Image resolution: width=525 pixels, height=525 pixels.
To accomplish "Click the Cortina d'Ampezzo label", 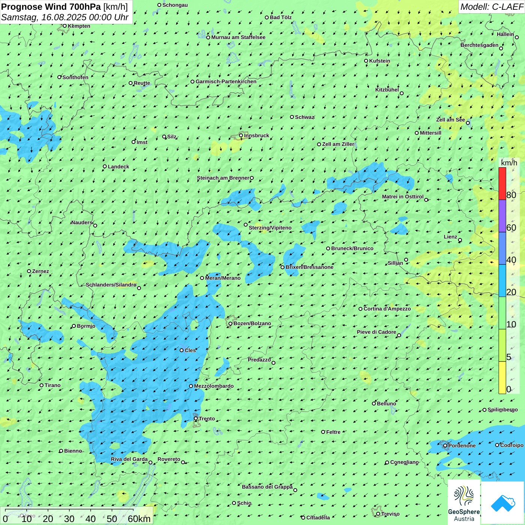I will 387,309.
